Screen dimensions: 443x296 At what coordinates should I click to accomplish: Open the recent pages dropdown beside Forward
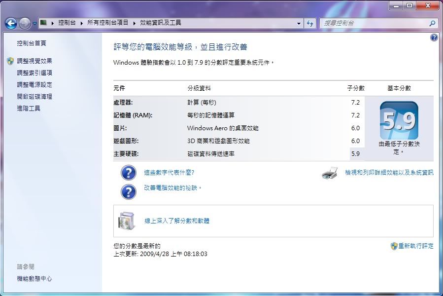point(34,24)
